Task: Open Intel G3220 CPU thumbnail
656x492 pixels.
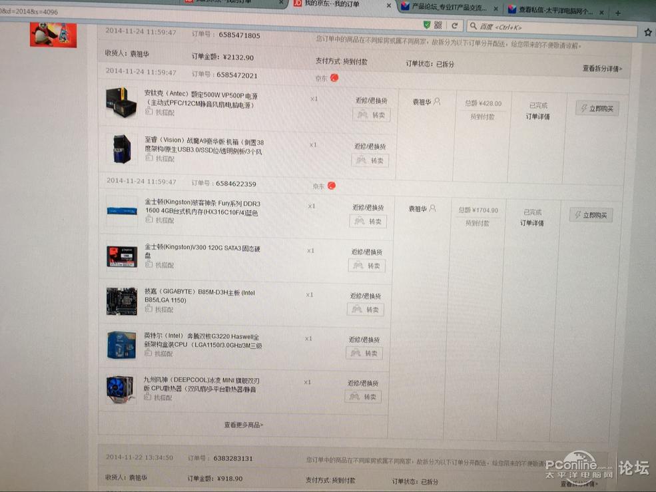Action: pos(121,345)
